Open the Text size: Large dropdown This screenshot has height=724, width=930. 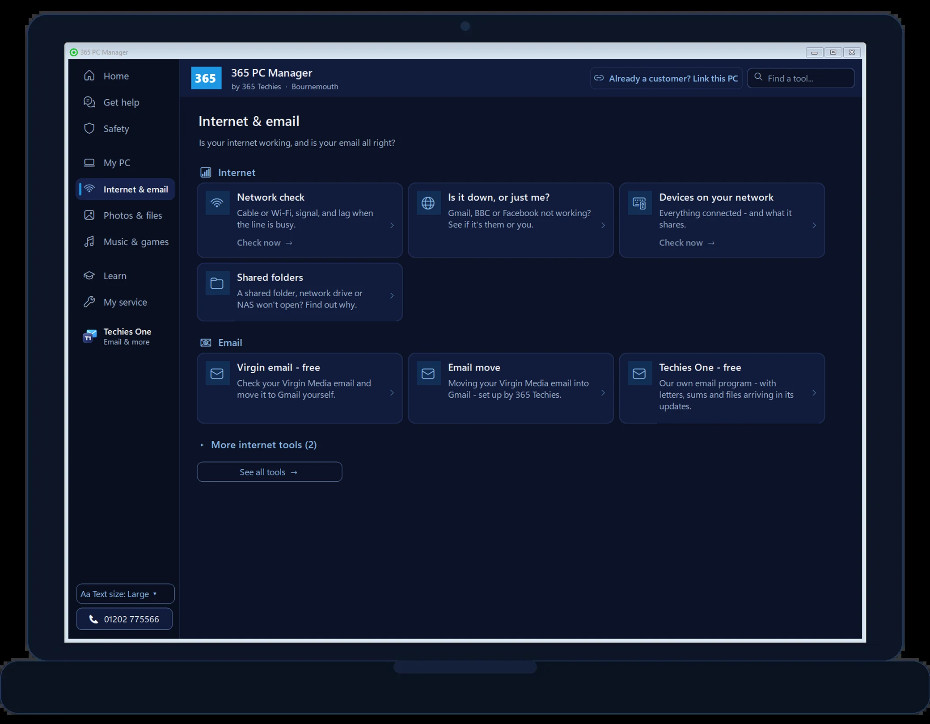coord(125,594)
